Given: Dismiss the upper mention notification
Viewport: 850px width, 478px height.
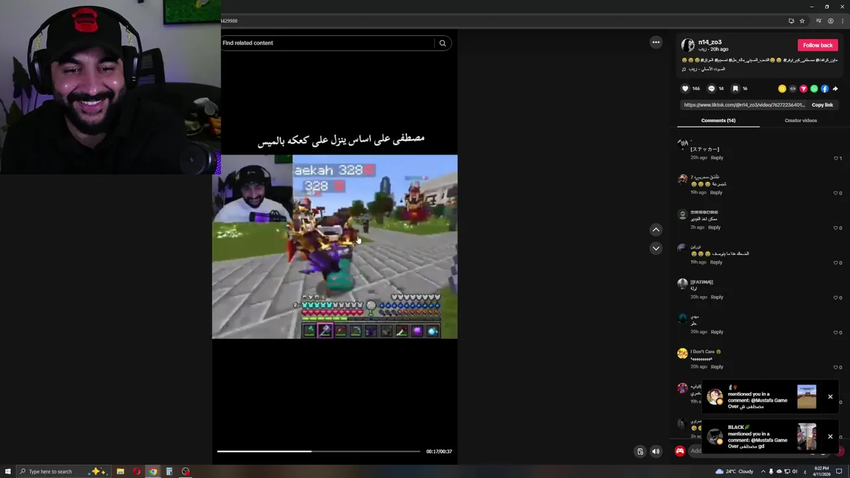Looking at the screenshot, I should click(x=830, y=397).
